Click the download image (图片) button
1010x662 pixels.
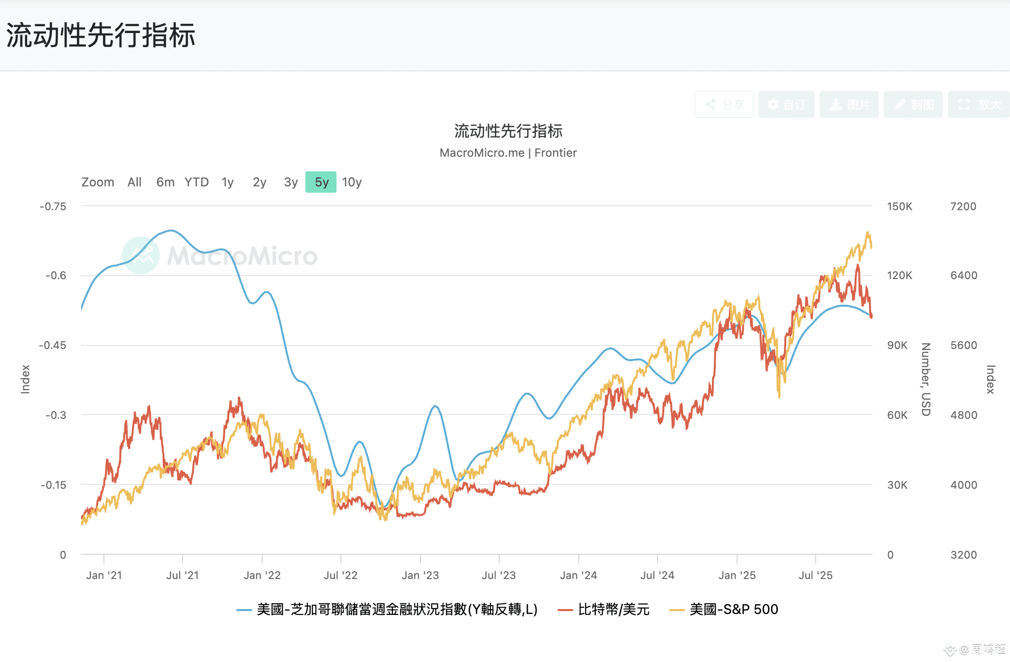tap(849, 104)
